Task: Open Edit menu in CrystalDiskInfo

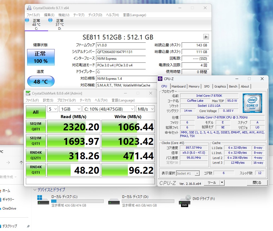Action: point(49,15)
